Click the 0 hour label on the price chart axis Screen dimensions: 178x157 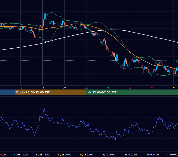coord(108,88)
